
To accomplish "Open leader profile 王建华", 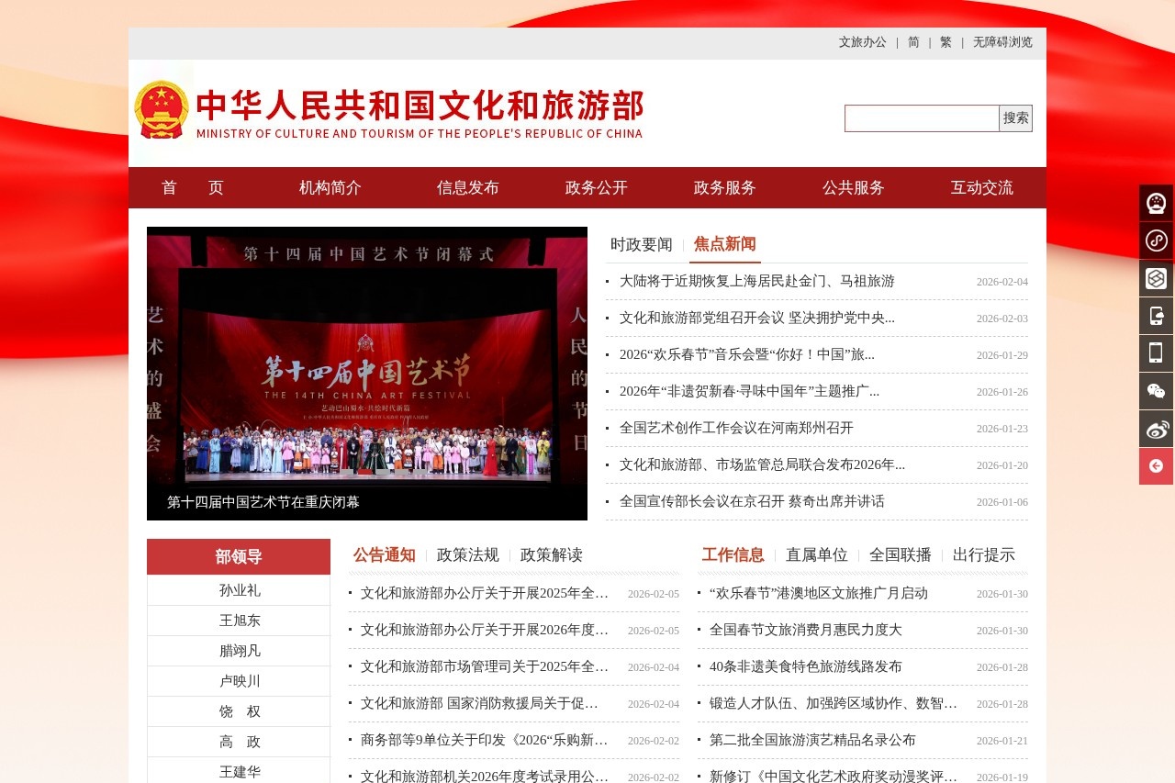I will tap(240, 772).
